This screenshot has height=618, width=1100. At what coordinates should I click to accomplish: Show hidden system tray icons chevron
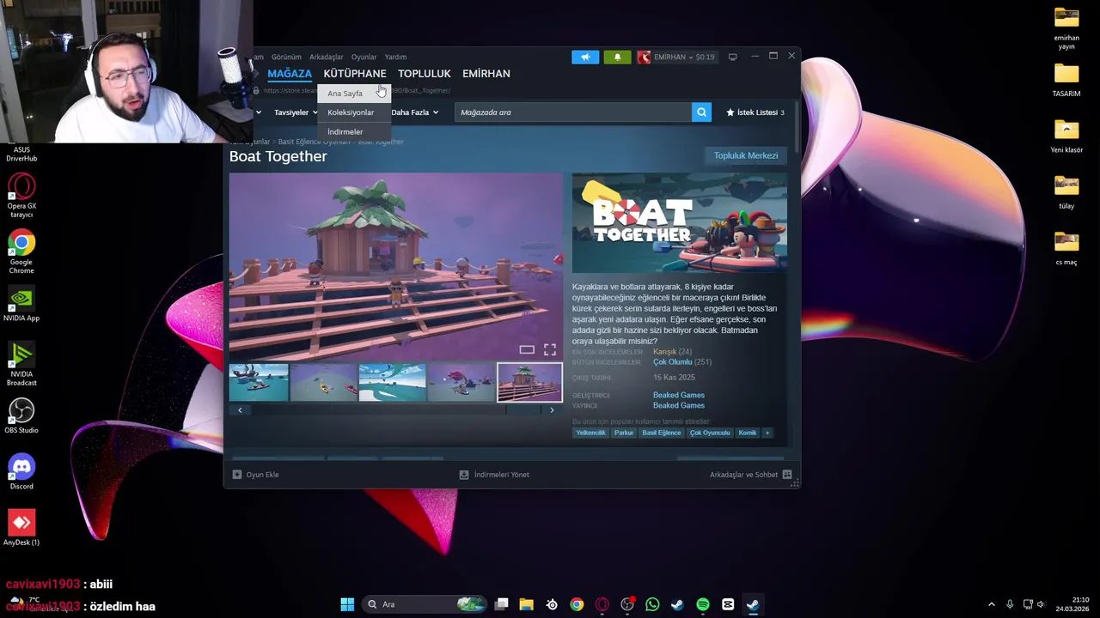[991, 604]
